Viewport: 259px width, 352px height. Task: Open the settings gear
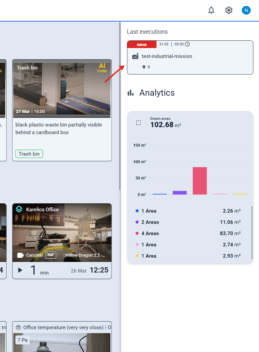coord(229,10)
